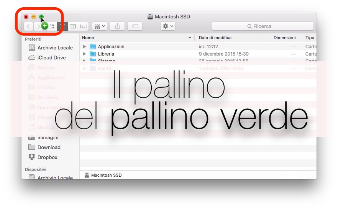Click the iCloud Drive cloud icon
This screenshot has height=210, width=338.
tap(32, 57)
